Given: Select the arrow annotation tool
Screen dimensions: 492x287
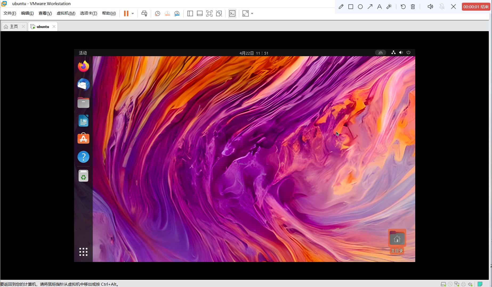Looking at the screenshot, I should [370, 7].
